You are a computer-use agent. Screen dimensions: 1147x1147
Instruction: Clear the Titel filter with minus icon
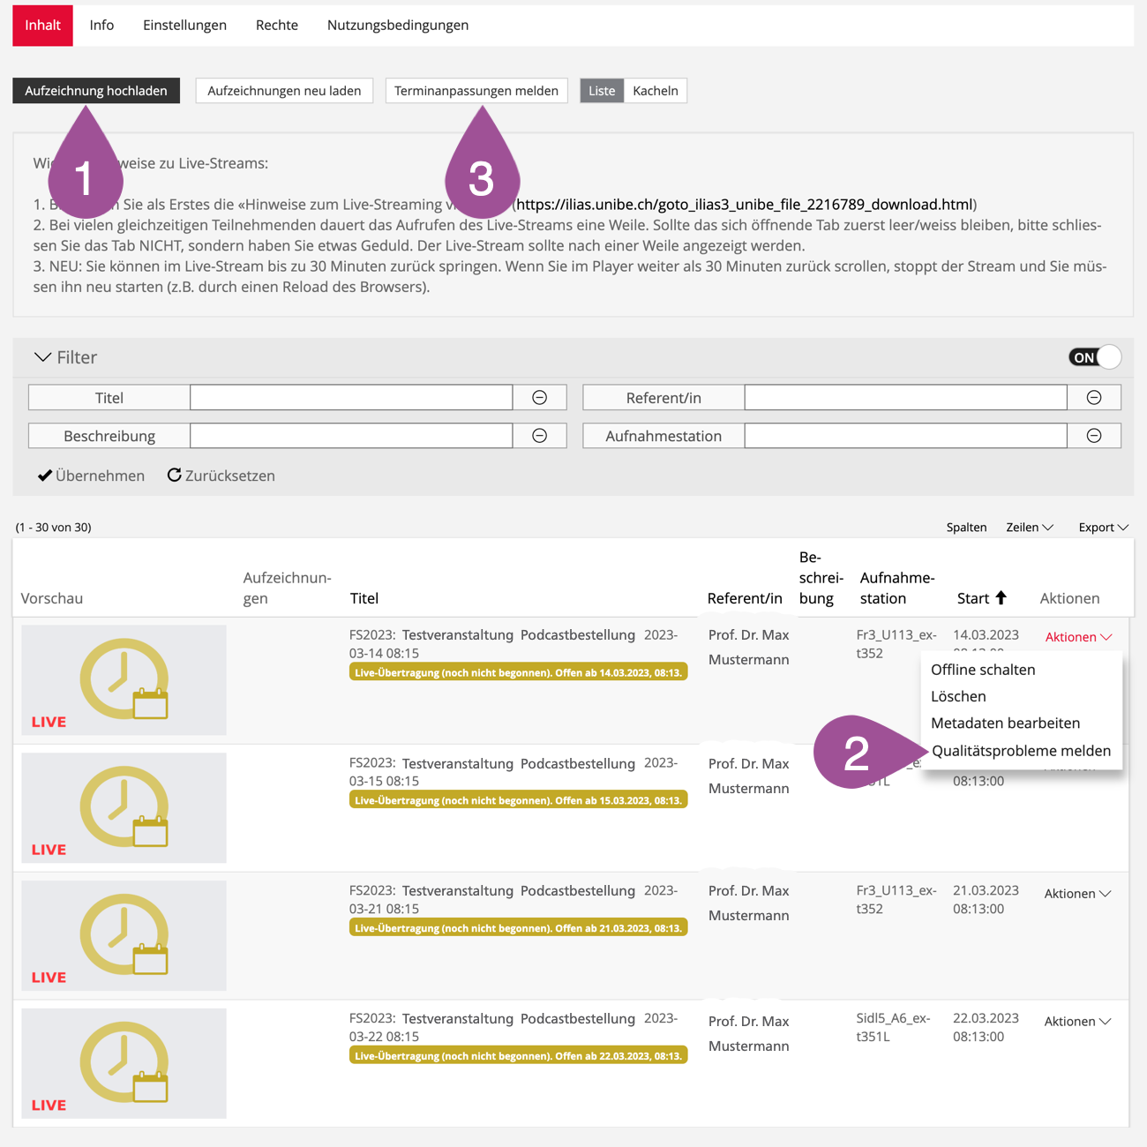[539, 398]
